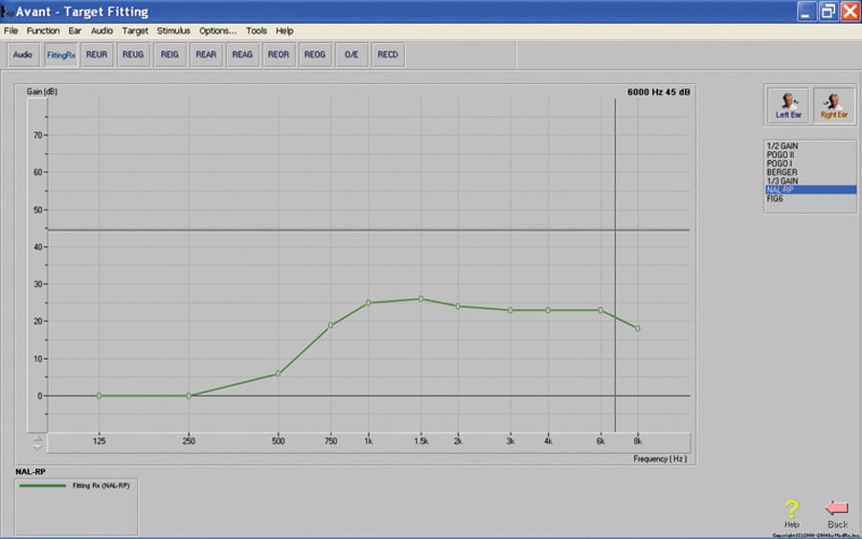Open the RECD measurement

pyautogui.click(x=387, y=55)
